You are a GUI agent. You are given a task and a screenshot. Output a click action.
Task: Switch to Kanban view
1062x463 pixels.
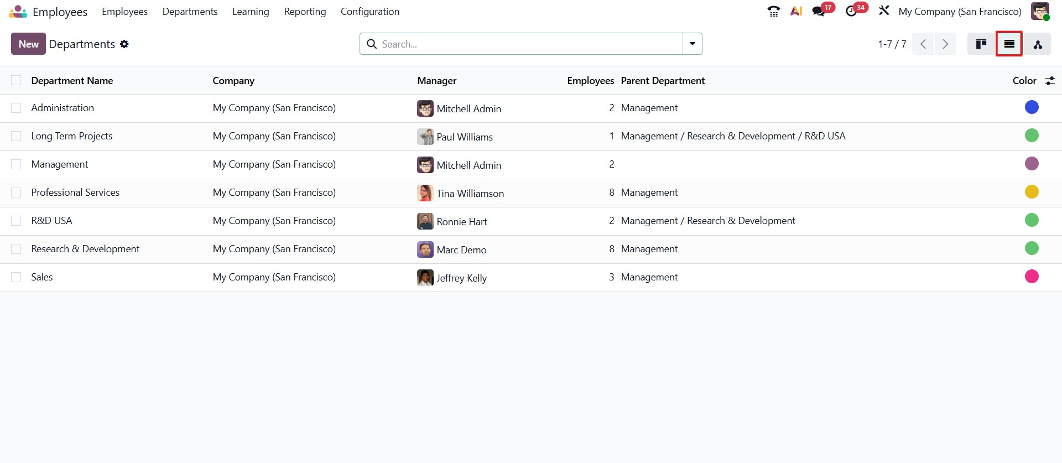981,44
